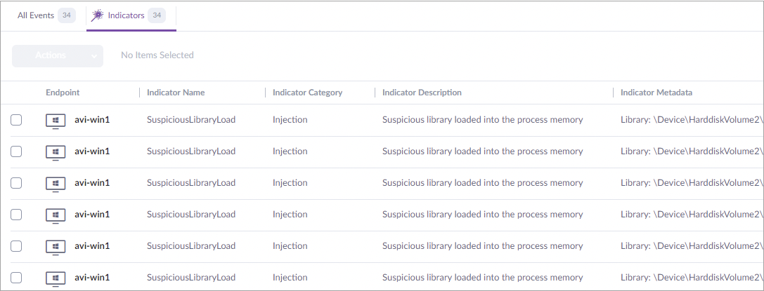
Task: Click the Indicator Metadata column header
Action: point(656,93)
